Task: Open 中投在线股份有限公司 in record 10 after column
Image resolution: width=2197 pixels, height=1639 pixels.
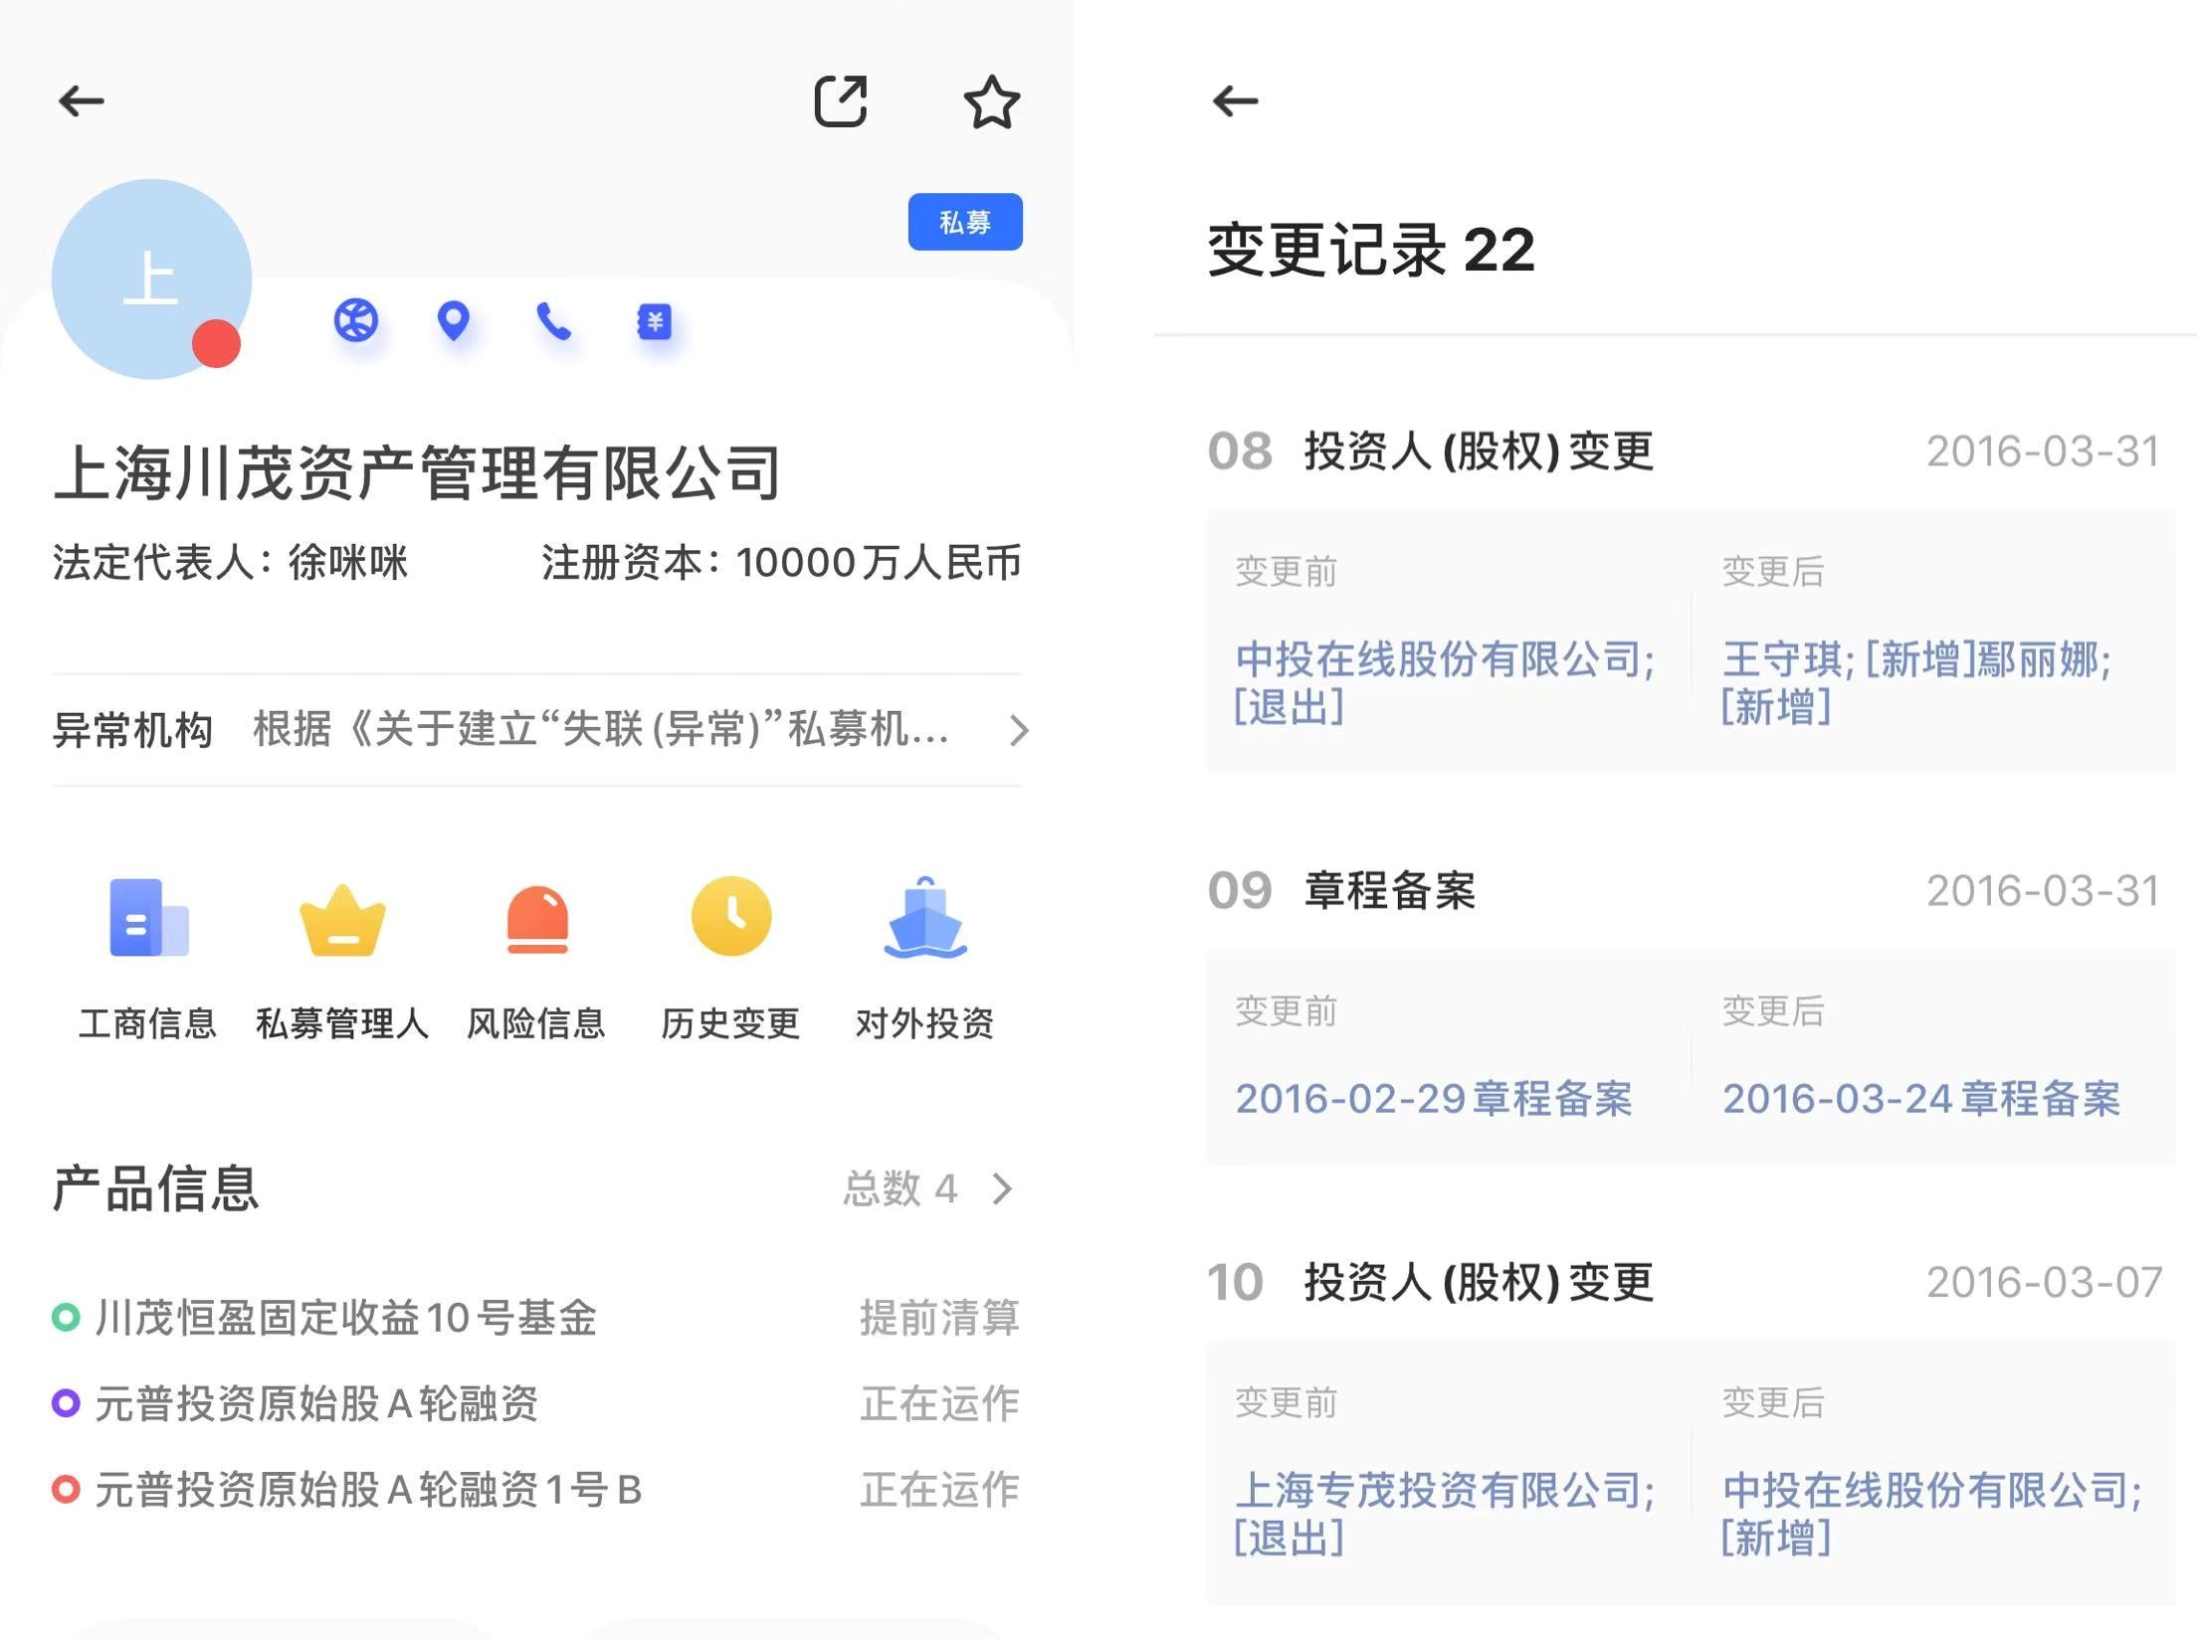Action: (x=1932, y=1490)
